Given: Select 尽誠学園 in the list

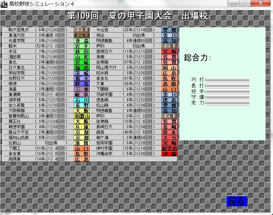Looking at the screenshot, I should [x=134, y=94].
